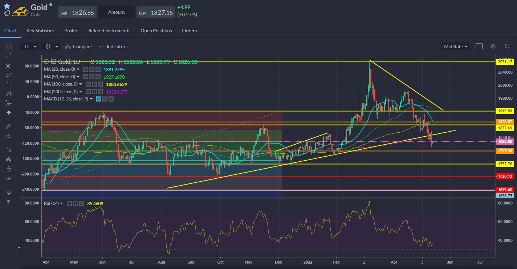Open settings for MA 20 indicator
Image resolution: width=517 pixels, height=269 pixels.
(92, 69)
